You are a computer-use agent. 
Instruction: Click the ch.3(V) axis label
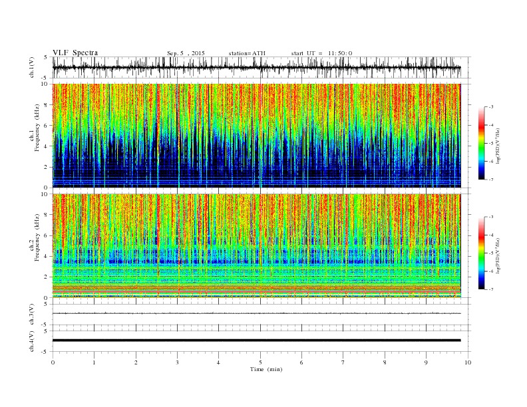click(32, 315)
